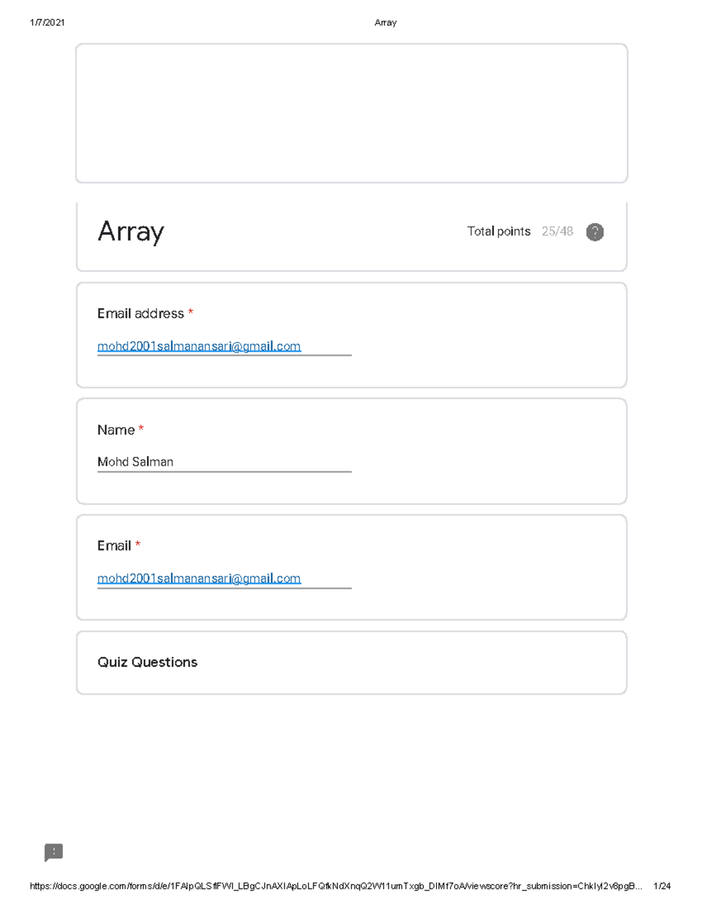The image size is (702, 909).
Task: Click the red asterisk beside the "Email" label
Action: pyautogui.click(x=138, y=545)
